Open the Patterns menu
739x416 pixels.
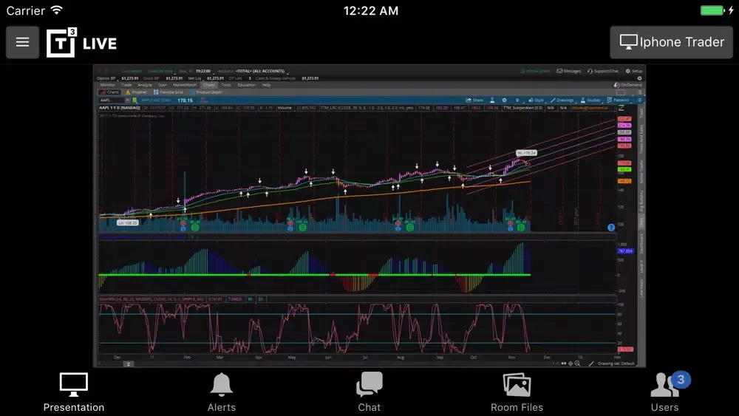click(x=618, y=100)
